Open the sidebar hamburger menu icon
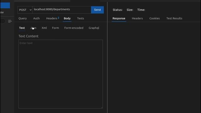Image resolution: width=201 pixels, height=113 pixels. coord(10,21)
